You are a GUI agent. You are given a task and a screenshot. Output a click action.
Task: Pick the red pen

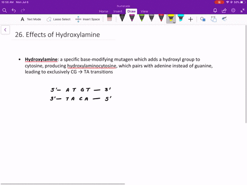(161, 18)
